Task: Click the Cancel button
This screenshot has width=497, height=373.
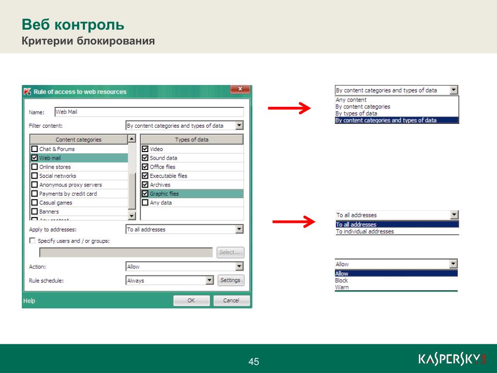Action: 232,300
